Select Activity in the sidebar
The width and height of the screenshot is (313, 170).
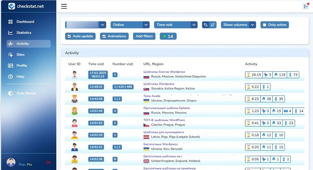(29, 44)
